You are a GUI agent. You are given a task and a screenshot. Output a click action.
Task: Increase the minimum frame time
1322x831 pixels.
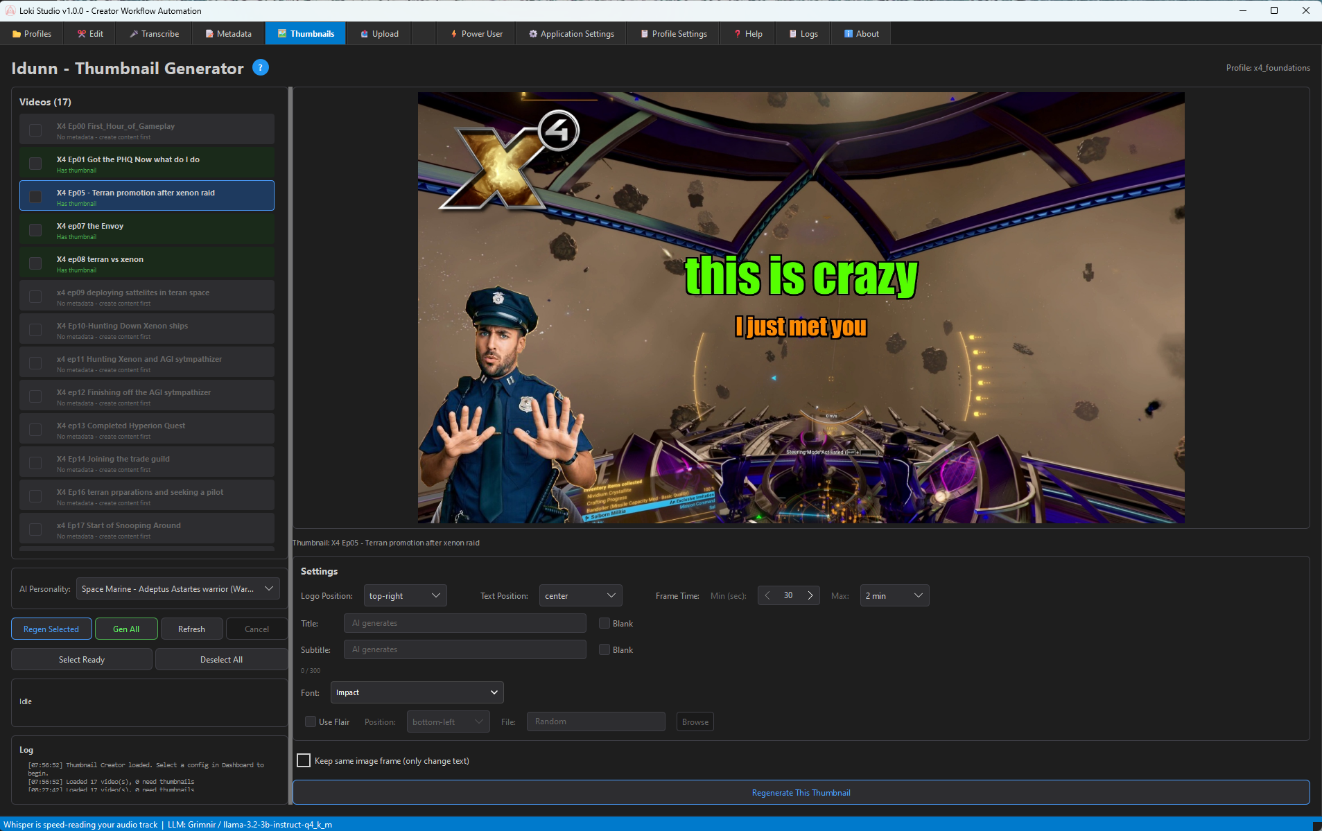coord(810,595)
